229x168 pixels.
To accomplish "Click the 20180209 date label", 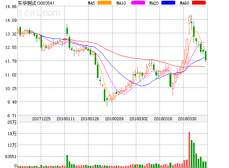I will (114, 119).
